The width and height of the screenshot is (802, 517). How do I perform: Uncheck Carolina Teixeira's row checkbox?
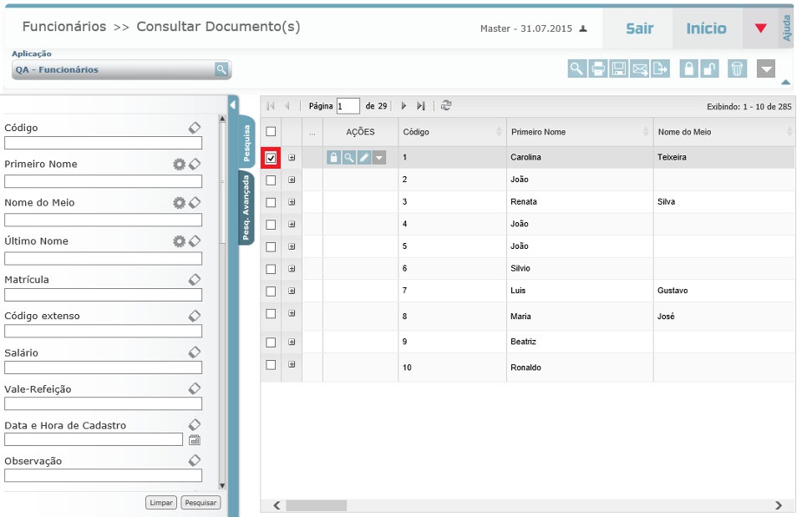[x=271, y=156]
